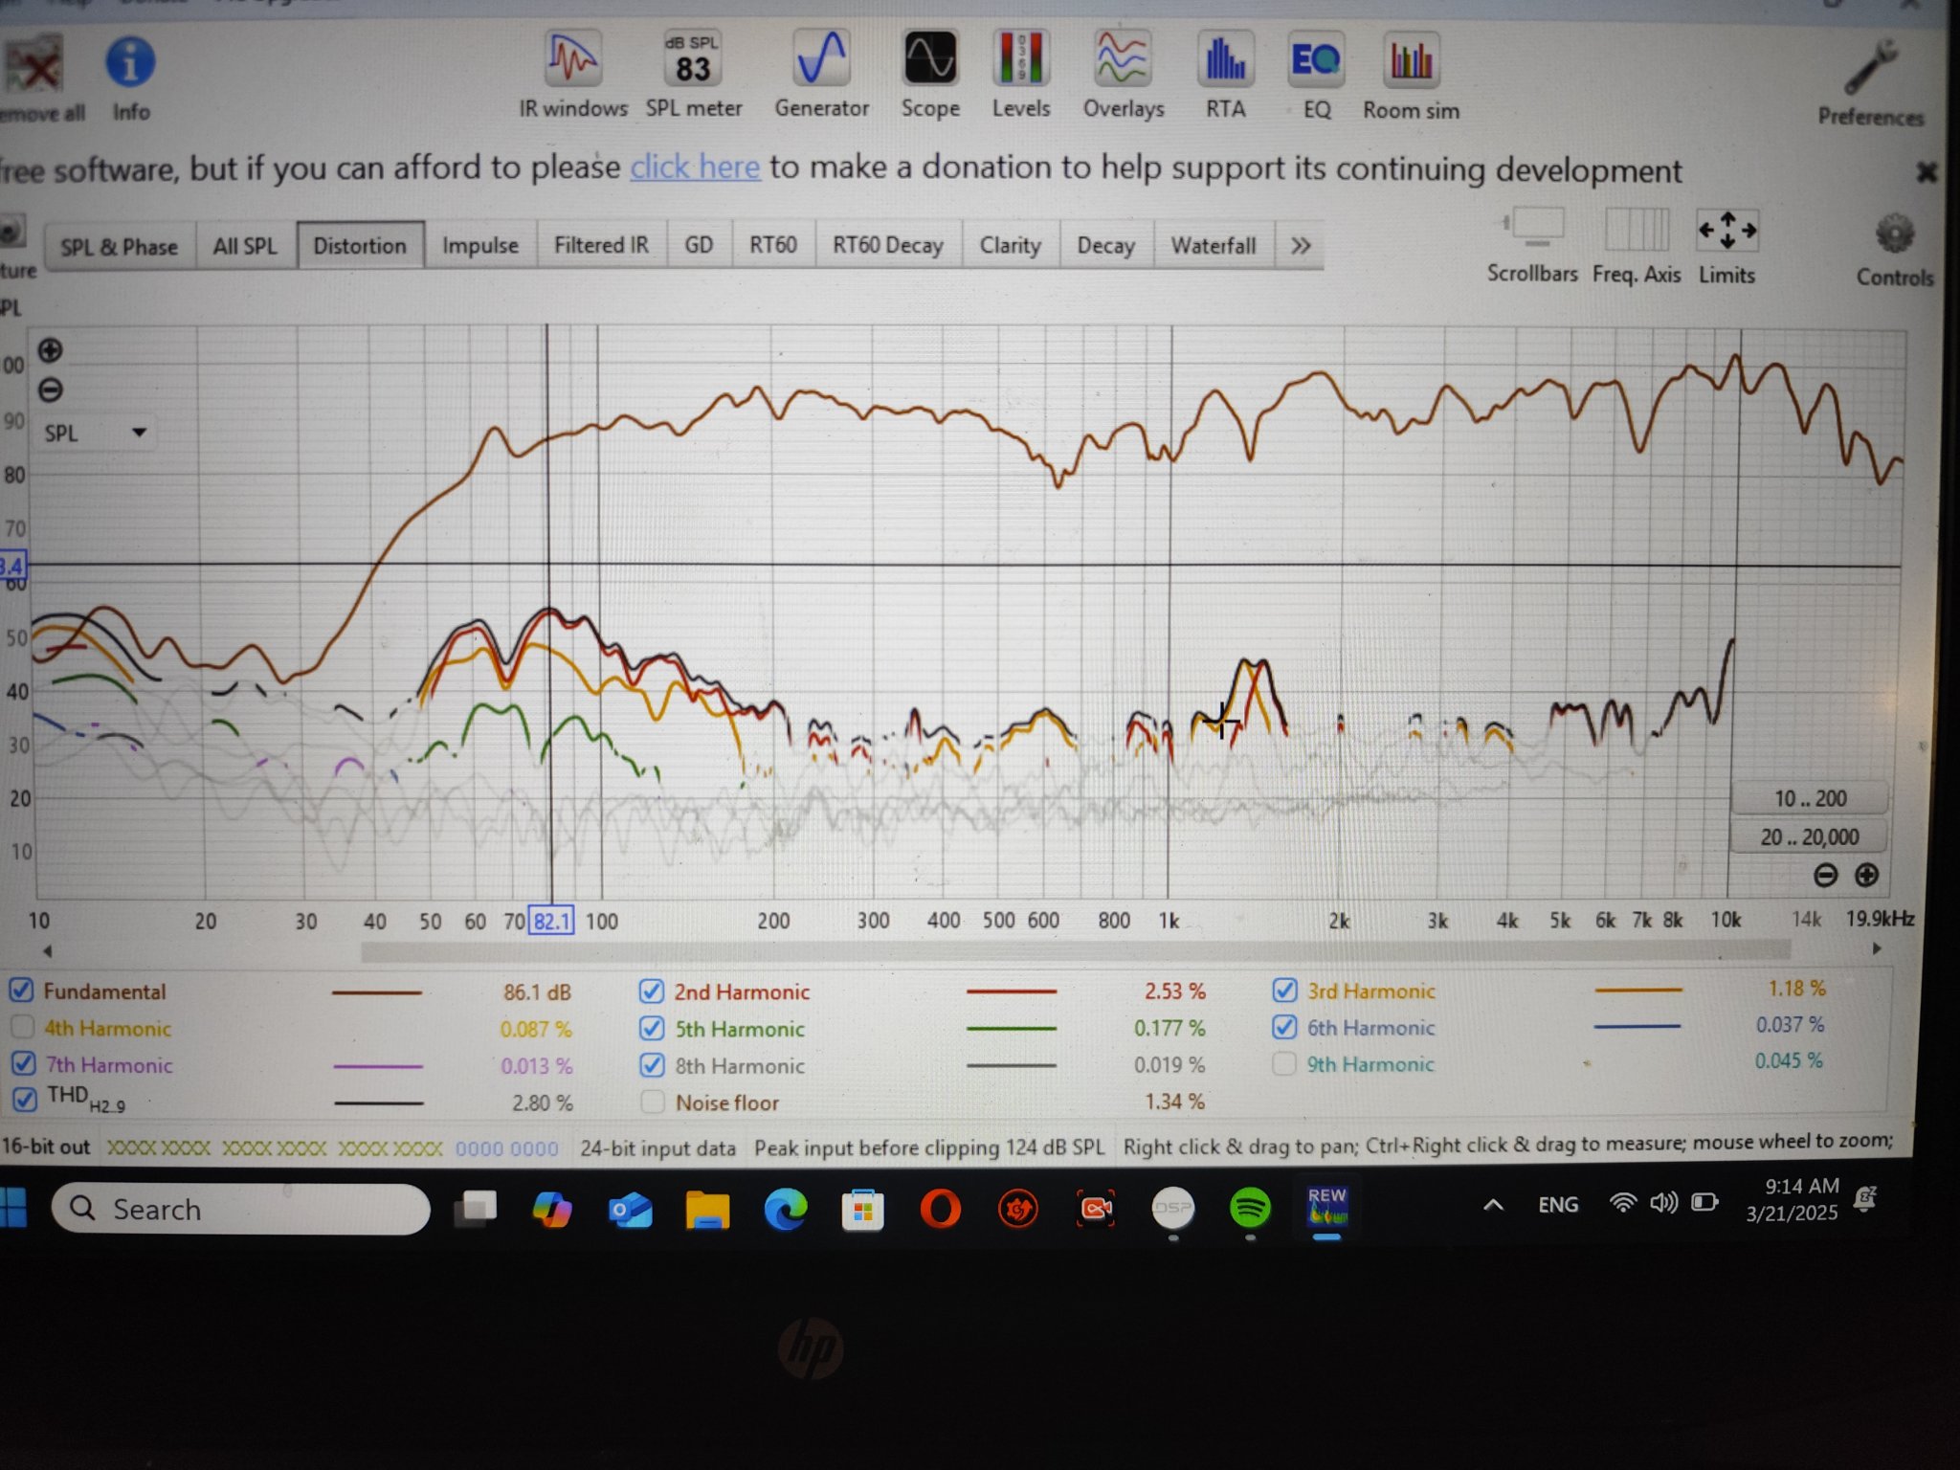Open File Explorer from the taskbar
Screen dimensions: 1960x1470
click(707, 1210)
